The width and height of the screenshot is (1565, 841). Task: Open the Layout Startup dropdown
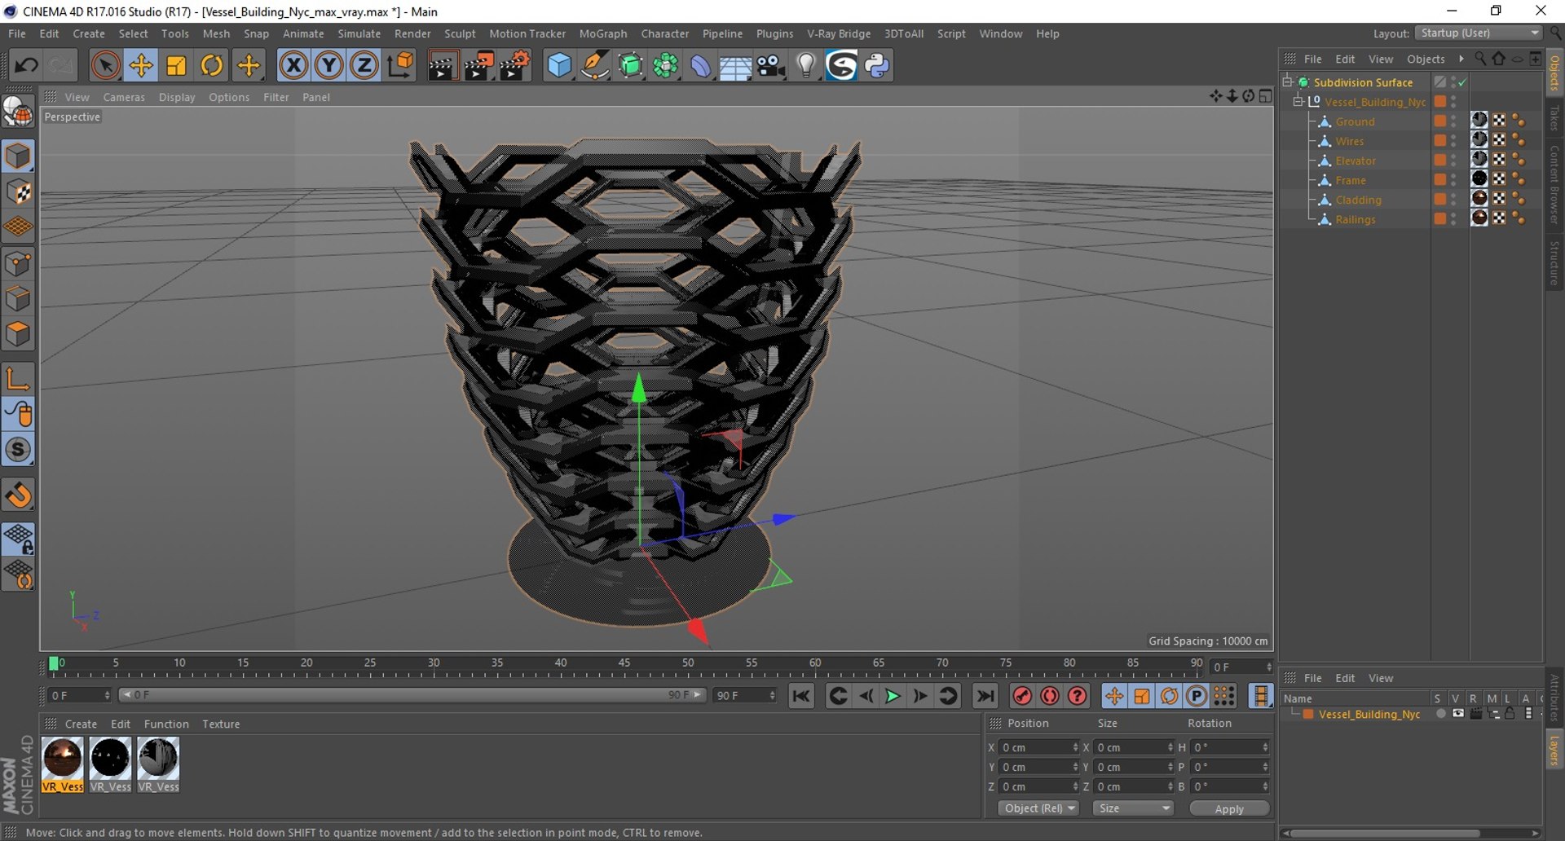pos(1479,33)
